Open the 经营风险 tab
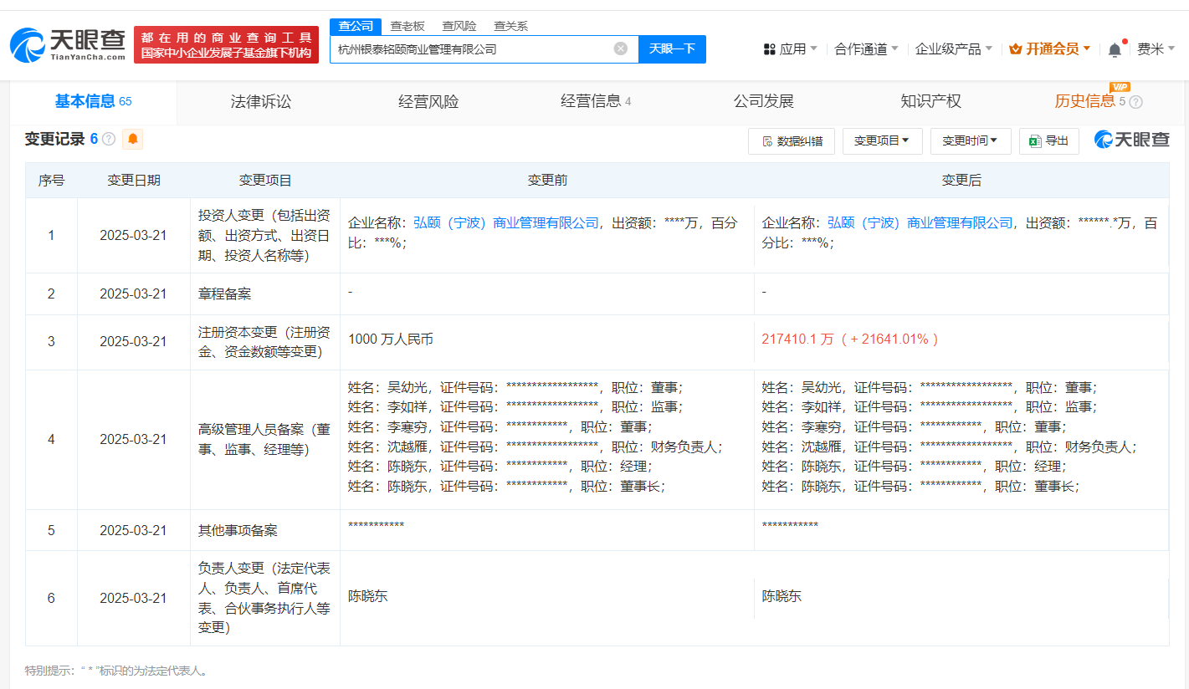The width and height of the screenshot is (1189, 689). click(428, 100)
